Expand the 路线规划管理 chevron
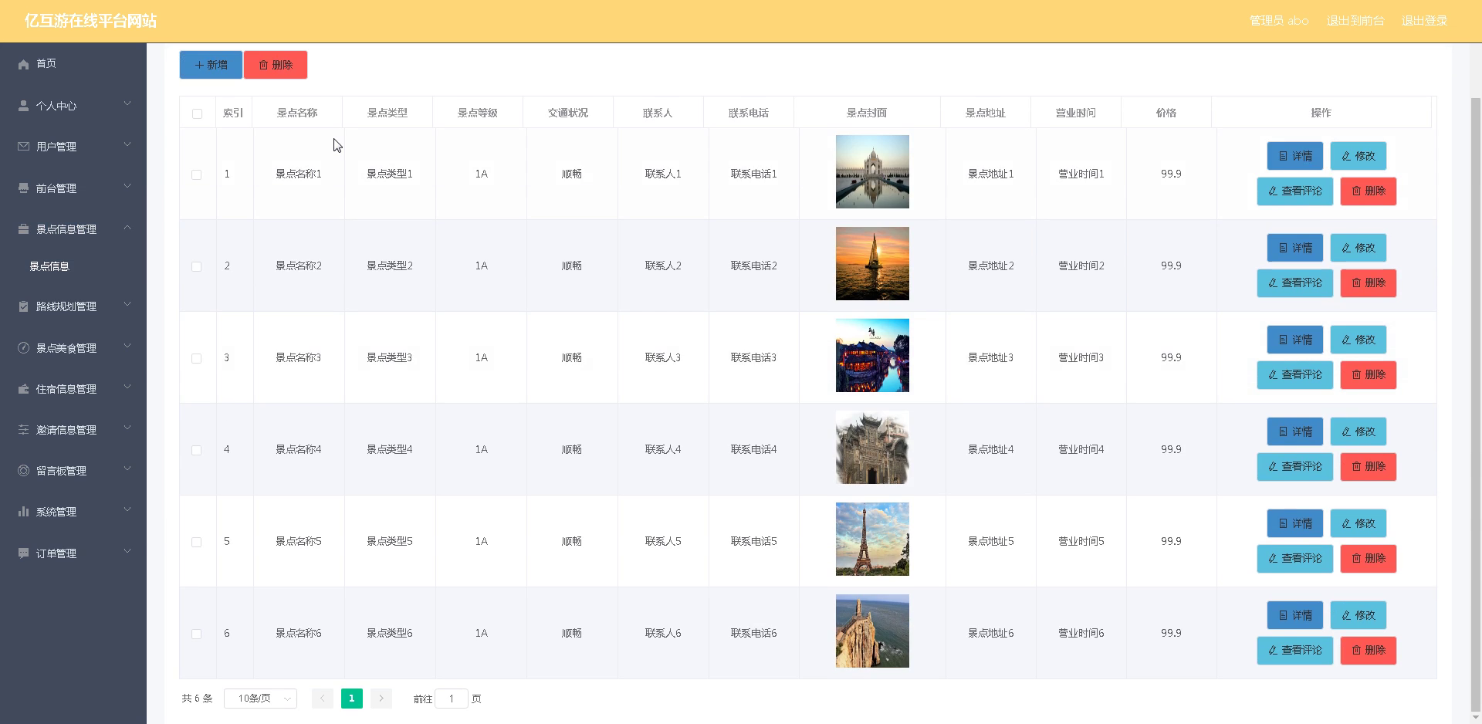The image size is (1482, 724). point(127,304)
